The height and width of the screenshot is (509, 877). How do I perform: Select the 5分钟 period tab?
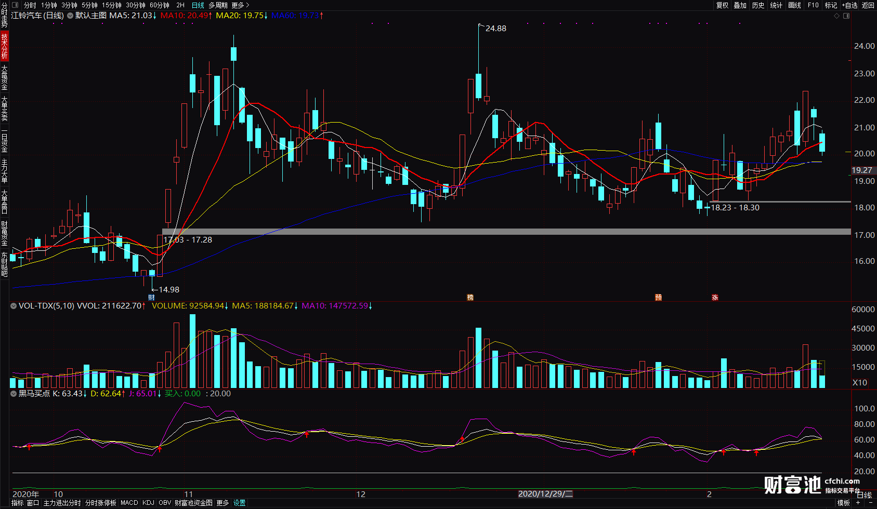point(89,5)
